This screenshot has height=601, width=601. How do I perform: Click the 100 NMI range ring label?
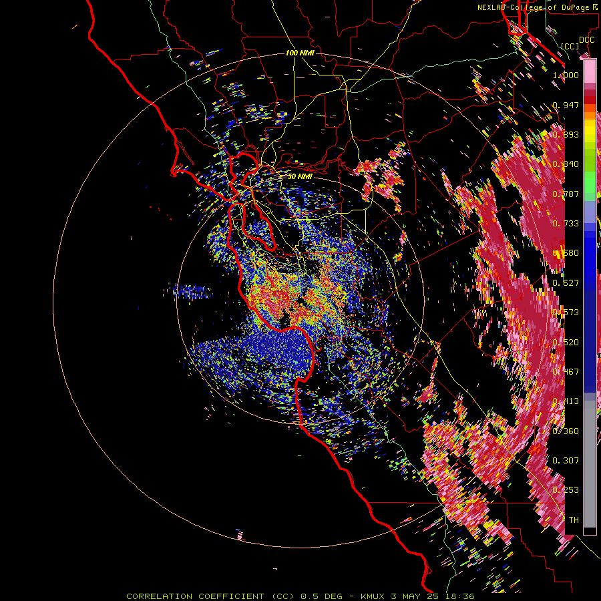pos(300,53)
